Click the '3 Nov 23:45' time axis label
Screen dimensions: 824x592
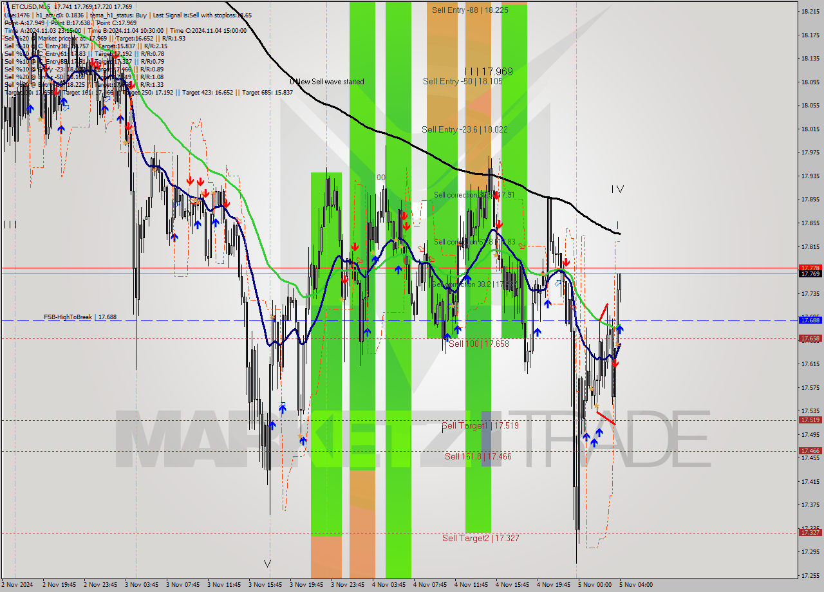[x=348, y=585]
